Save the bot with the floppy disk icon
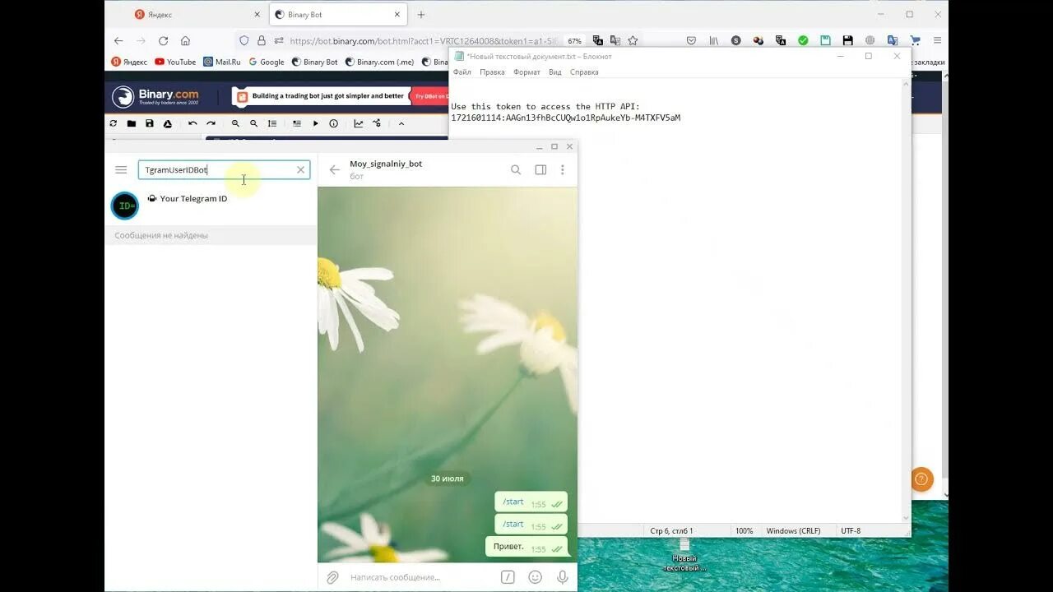Image resolution: width=1053 pixels, height=592 pixels. coord(149,123)
